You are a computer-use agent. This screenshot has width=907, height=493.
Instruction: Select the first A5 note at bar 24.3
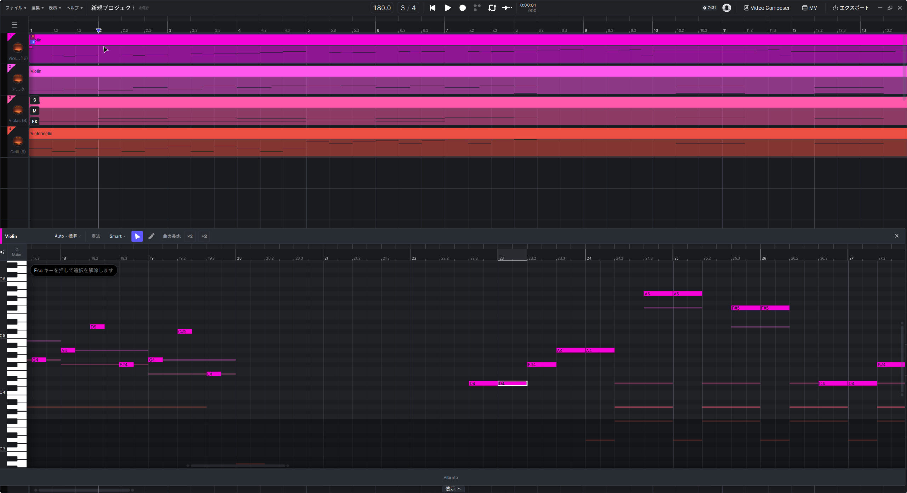click(x=658, y=294)
